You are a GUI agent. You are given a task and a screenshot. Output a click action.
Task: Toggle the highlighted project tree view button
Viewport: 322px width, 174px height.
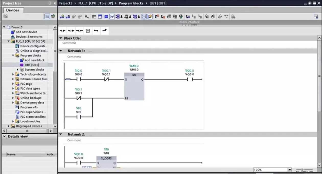[47, 16]
